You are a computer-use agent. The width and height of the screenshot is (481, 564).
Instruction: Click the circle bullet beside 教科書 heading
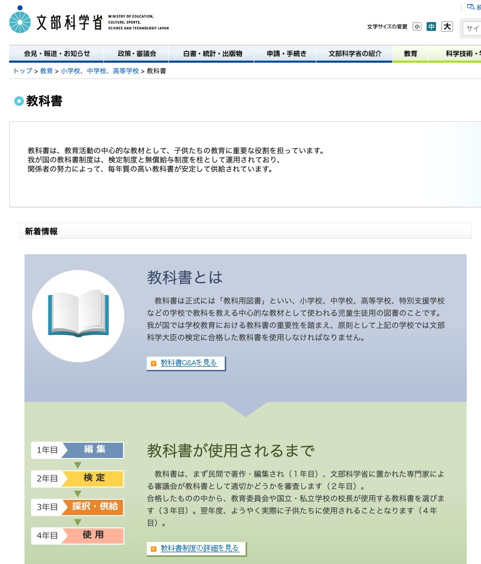pyautogui.click(x=19, y=101)
